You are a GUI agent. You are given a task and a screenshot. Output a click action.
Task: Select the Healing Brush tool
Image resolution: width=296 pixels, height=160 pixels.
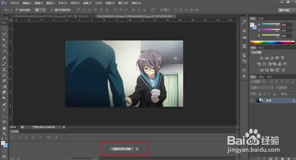(4, 58)
